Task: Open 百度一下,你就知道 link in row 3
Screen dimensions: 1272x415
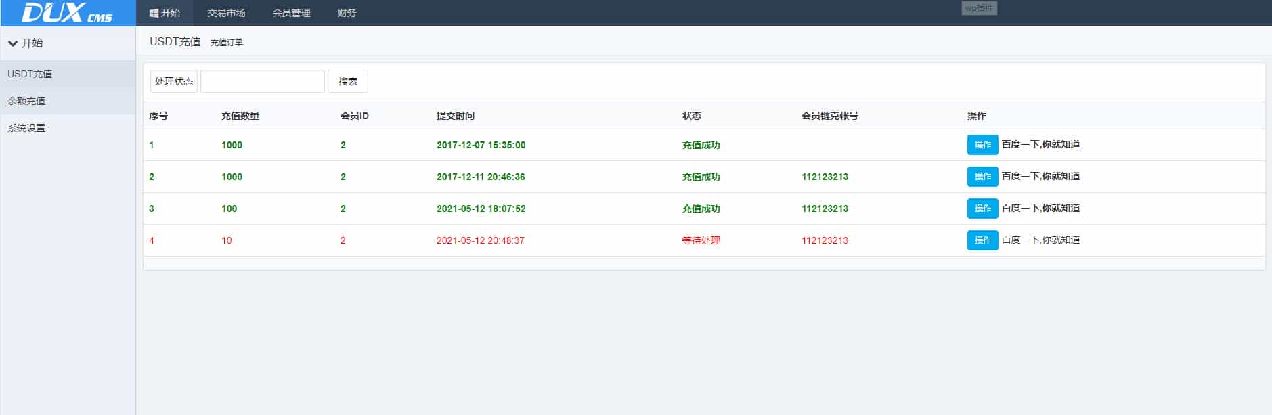Action: (x=1040, y=208)
